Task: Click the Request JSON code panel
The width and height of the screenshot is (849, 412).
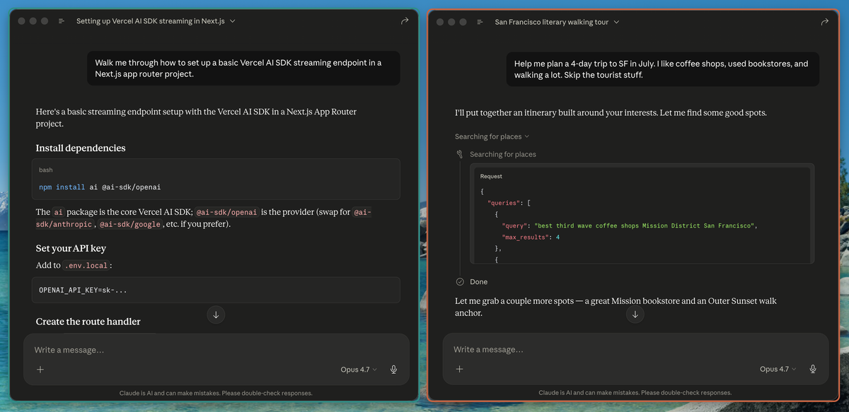Action: pos(642,213)
